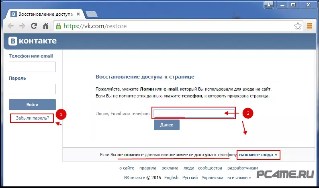Switch language to Русский
The image size is (319, 188).
pos(190,178)
